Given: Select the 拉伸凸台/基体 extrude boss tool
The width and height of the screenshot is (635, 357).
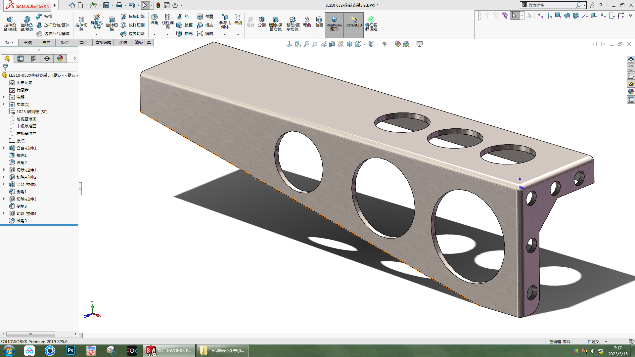Looking at the screenshot, I should coord(10,24).
